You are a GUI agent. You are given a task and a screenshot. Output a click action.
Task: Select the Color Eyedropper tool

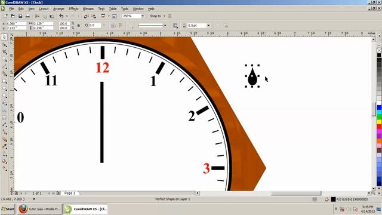pyautogui.click(x=4, y=146)
